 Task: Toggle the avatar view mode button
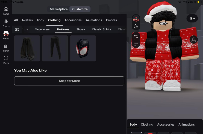click(193, 40)
